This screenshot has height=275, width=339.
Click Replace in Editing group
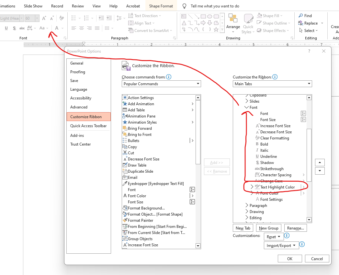pyautogui.click(x=311, y=23)
